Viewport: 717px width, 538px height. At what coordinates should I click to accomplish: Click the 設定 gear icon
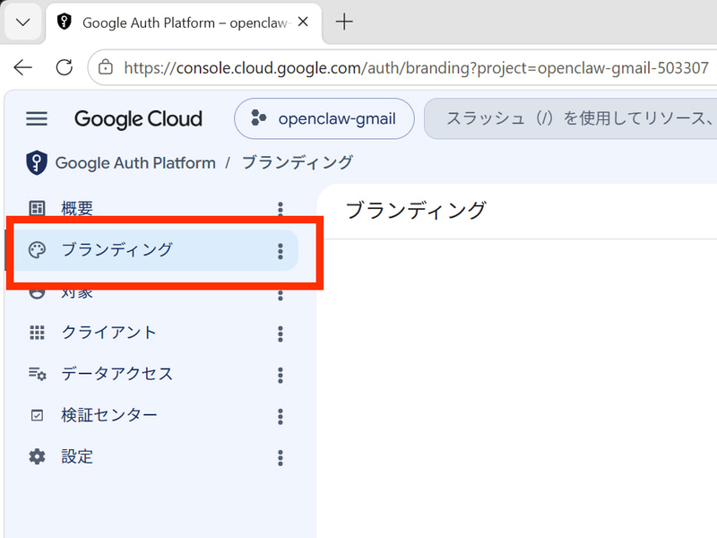[x=37, y=456]
